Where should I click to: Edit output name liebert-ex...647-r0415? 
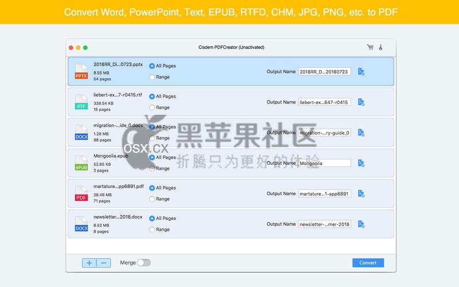tap(324, 102)
